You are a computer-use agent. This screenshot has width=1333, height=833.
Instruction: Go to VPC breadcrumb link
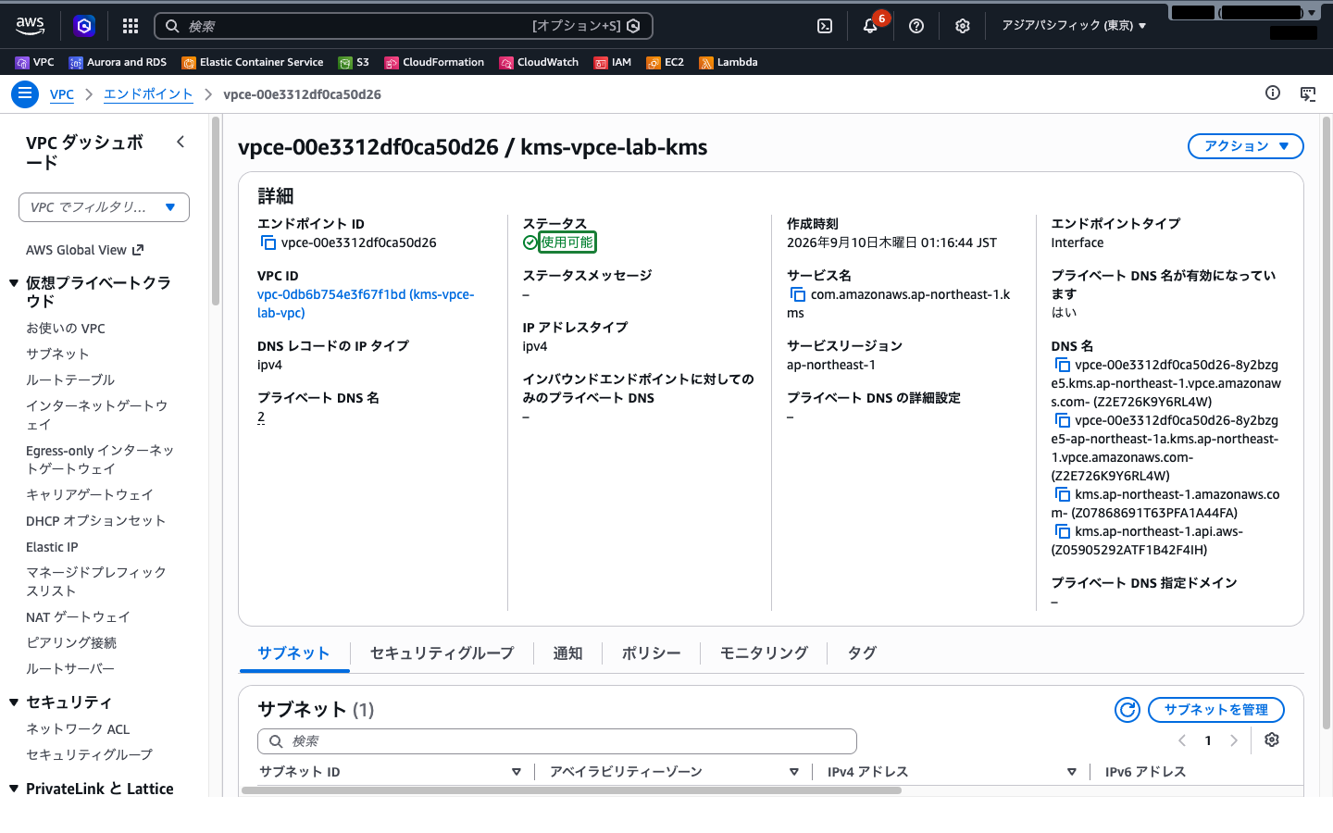pos(61,94)
